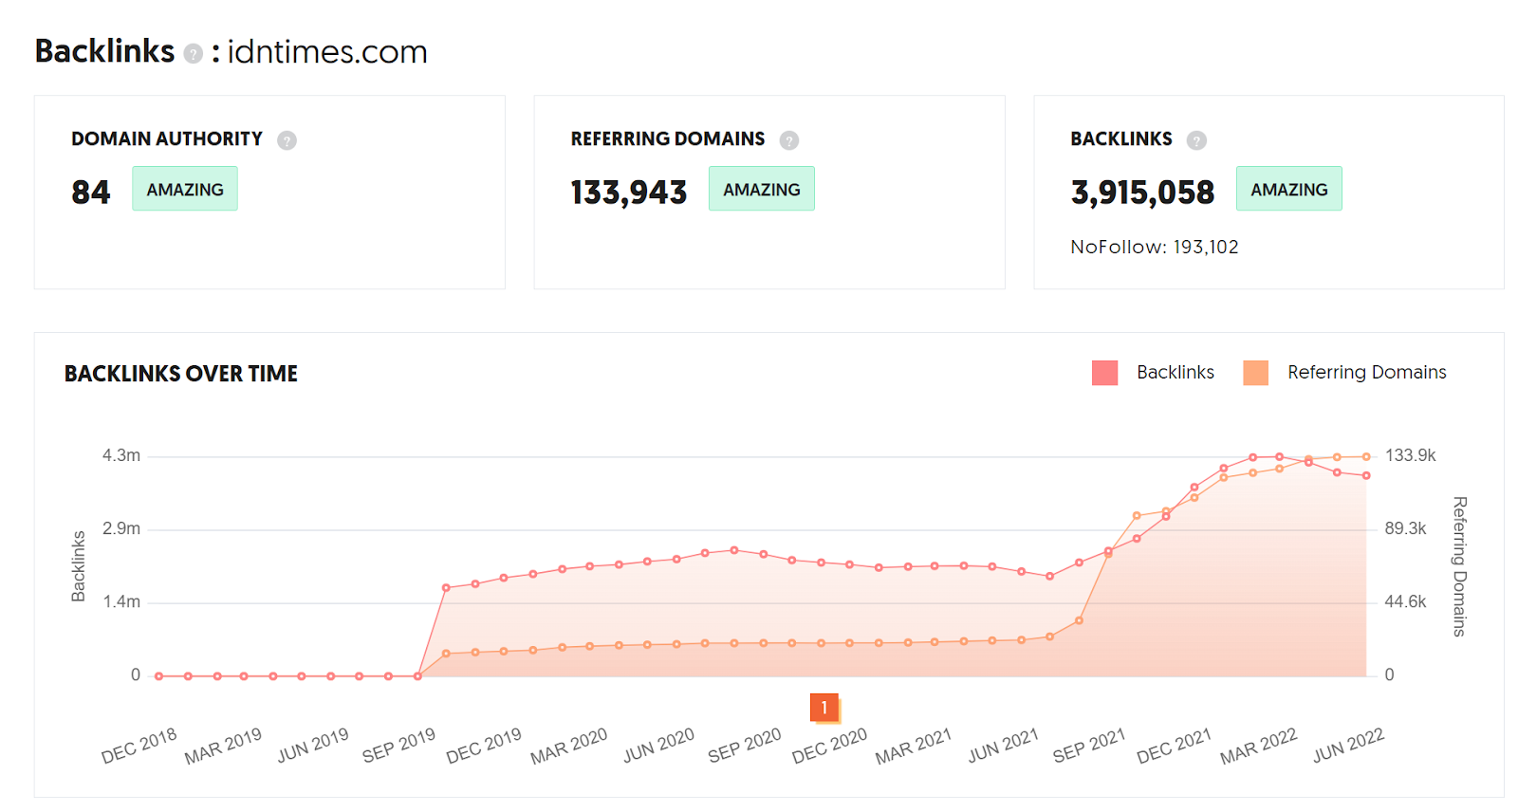Click 133.9k right axis label

pyautogui.click(x=1411, y=455)
